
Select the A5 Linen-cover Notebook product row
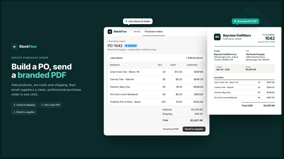[157, 94]
